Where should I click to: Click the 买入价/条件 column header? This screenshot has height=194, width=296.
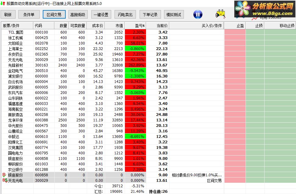tap(196, 26)
